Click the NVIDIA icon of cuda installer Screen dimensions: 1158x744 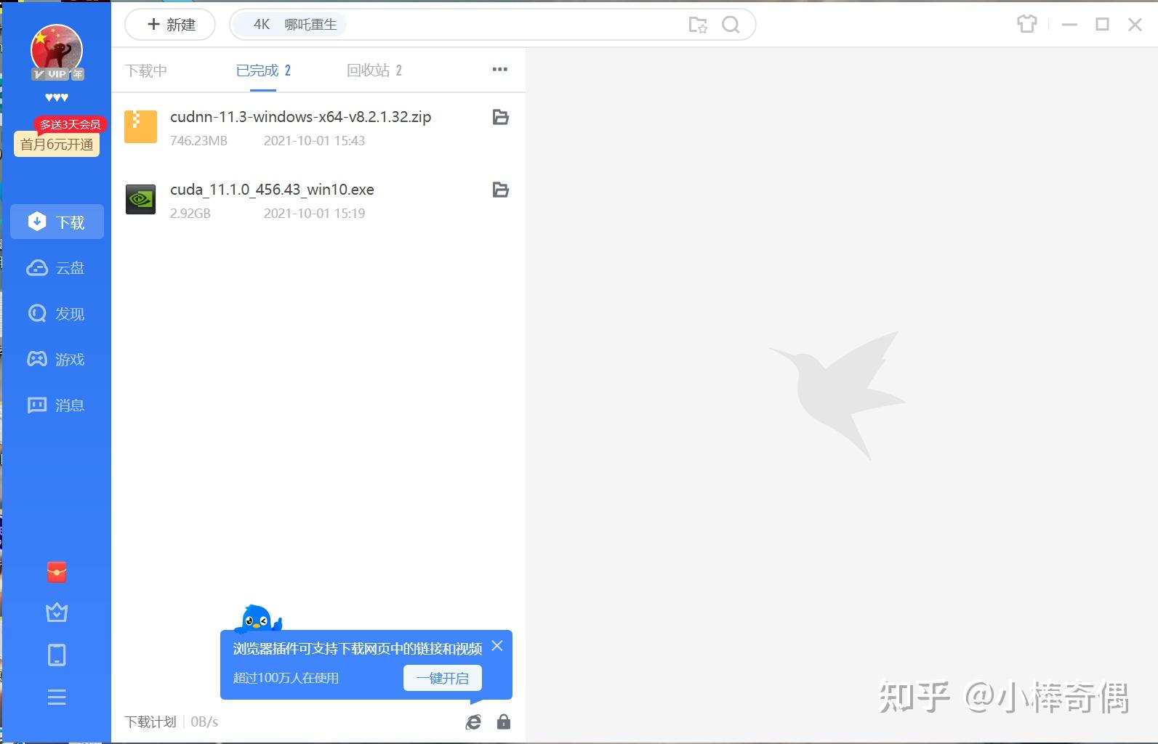click(140, 199)
